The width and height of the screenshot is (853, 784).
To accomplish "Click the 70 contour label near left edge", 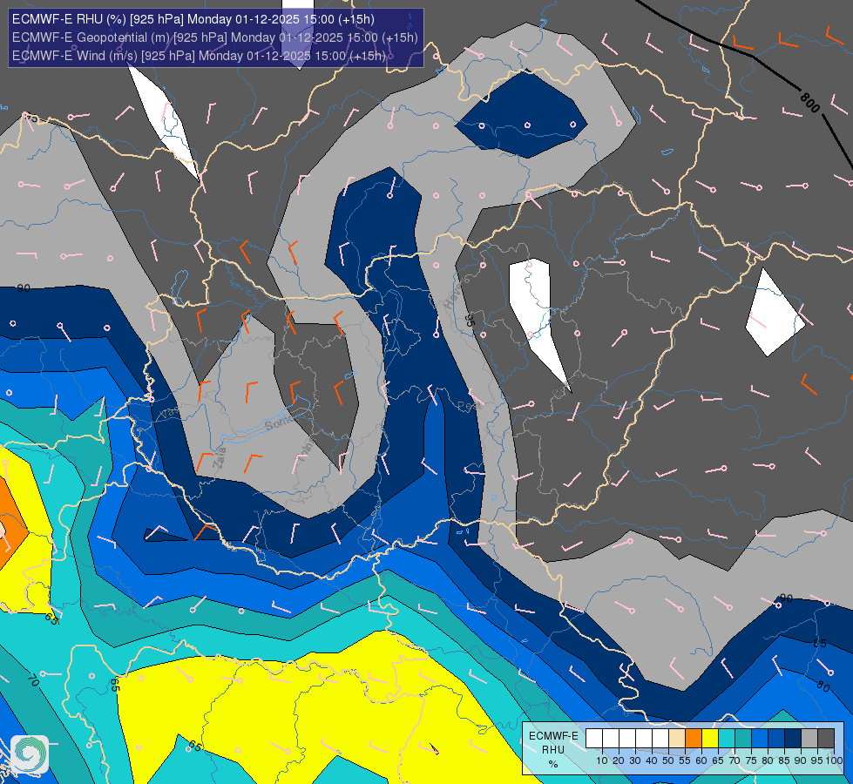I will [32, 680].
